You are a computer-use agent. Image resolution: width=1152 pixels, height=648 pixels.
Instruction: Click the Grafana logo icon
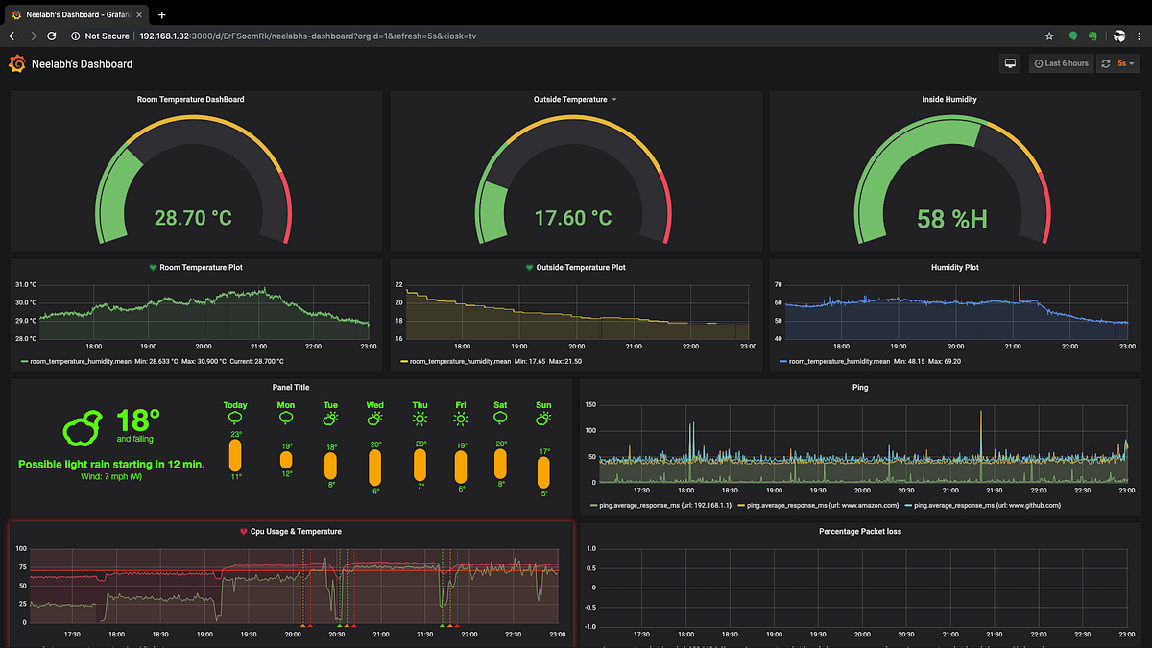coord(16,63)
